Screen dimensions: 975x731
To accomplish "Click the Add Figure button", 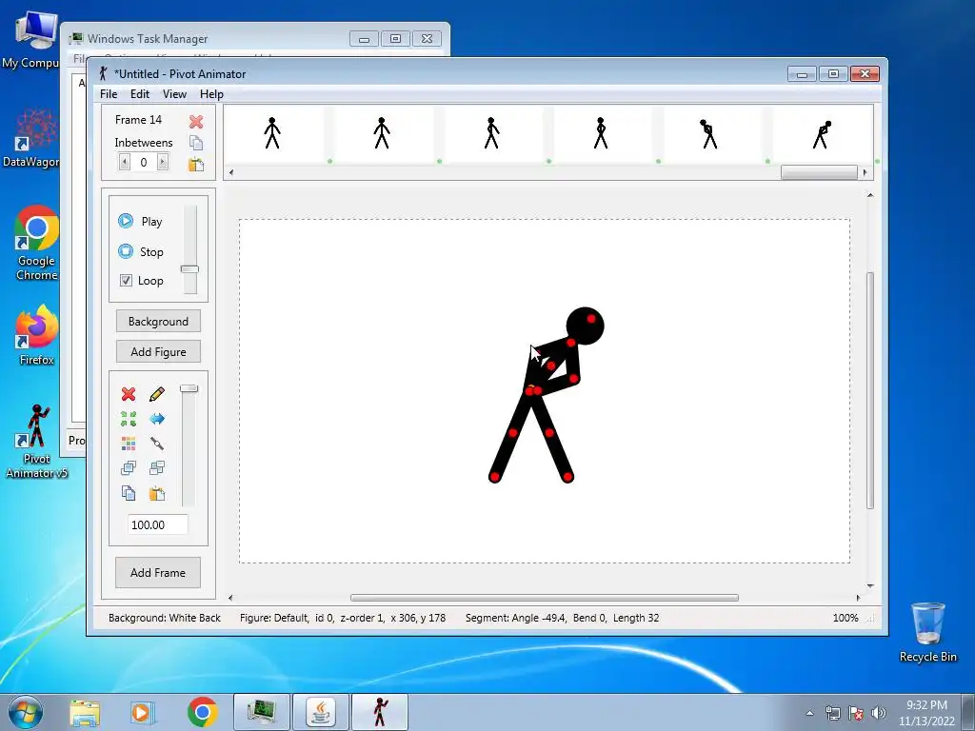I will pyautogui.click(x=158, y=352).
